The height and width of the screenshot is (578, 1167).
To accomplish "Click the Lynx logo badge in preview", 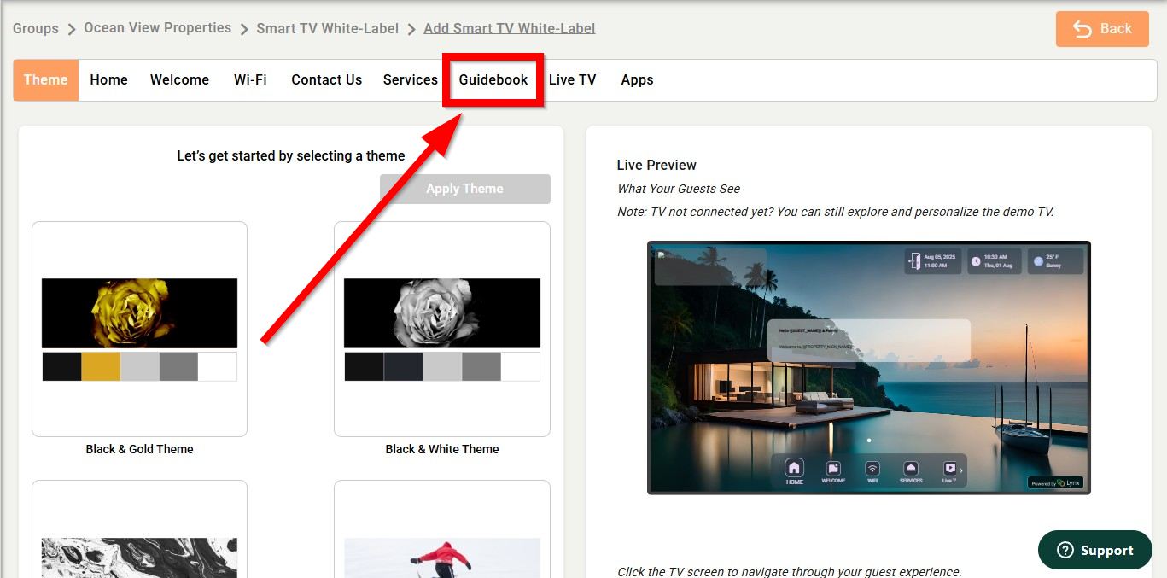I will [1055, 482].
